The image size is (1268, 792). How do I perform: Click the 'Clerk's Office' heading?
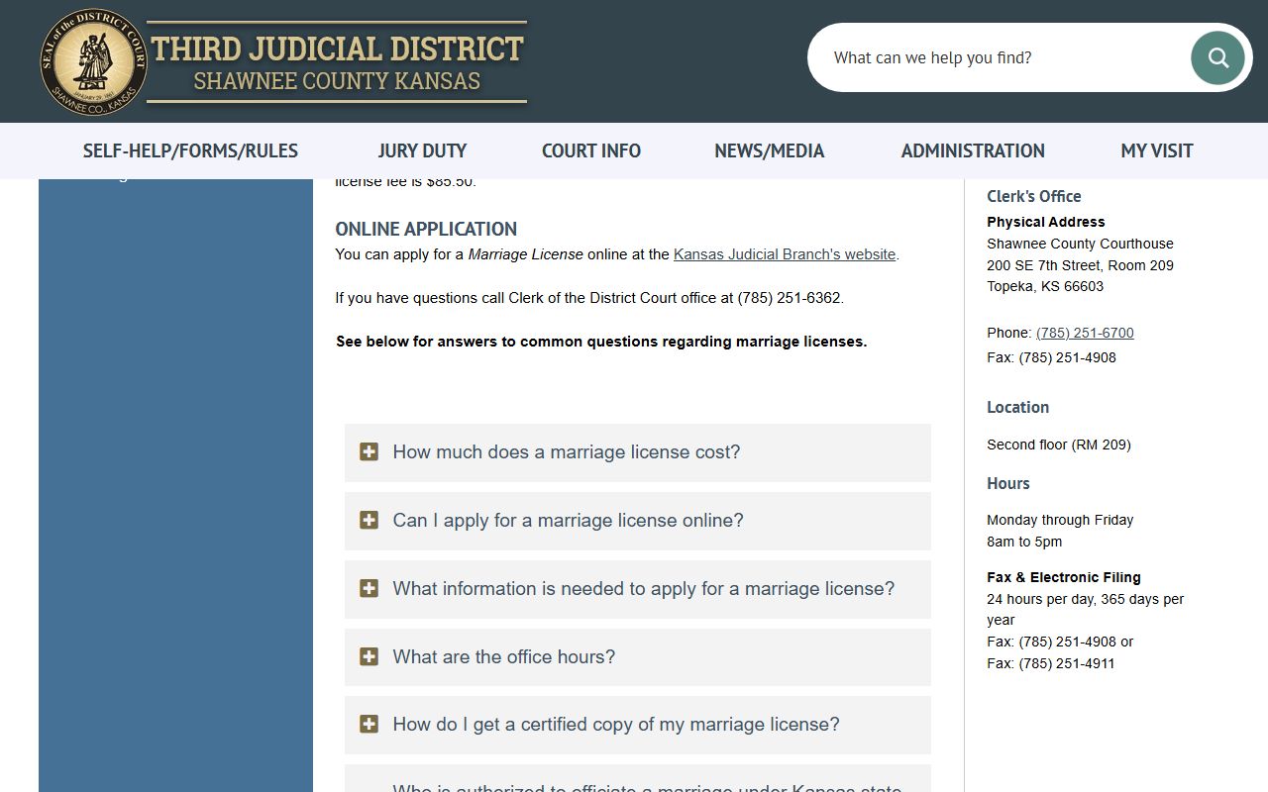[1033, 196]
